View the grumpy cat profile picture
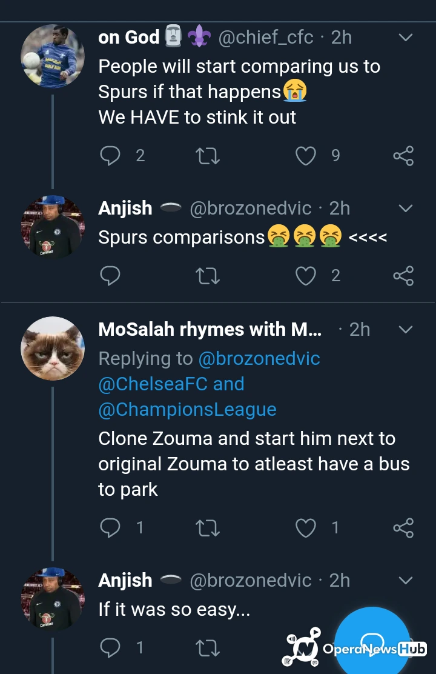The width and height of the screenshot is (436, 674). [x=53, y=349]
